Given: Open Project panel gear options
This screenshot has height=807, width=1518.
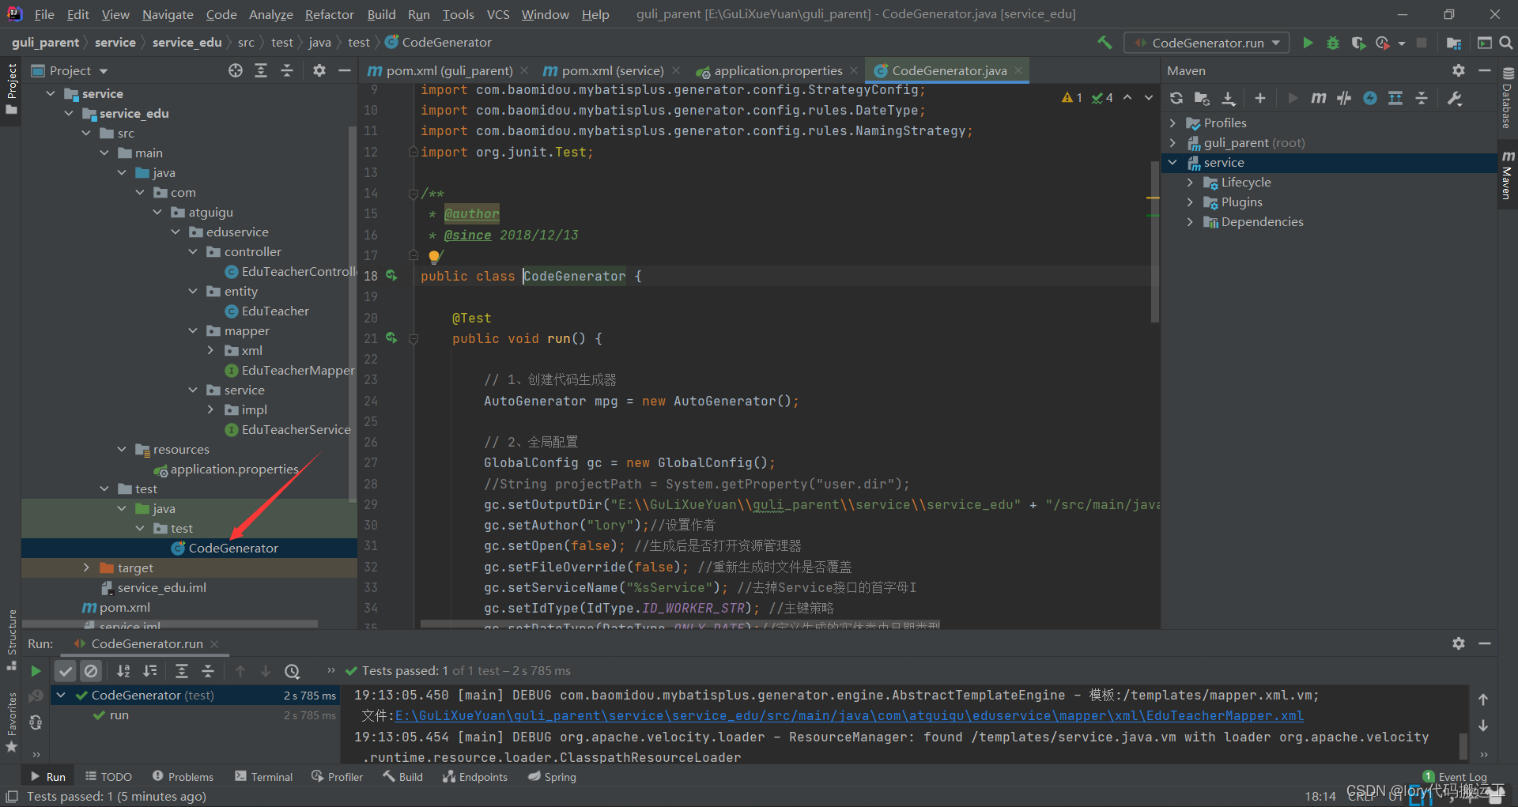Looking at the screenshot, I should click(x=319, y=70).
